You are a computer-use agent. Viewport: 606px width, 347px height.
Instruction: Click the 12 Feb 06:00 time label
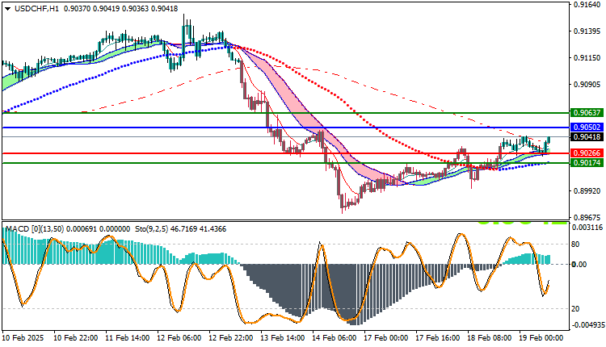point(179,338)
